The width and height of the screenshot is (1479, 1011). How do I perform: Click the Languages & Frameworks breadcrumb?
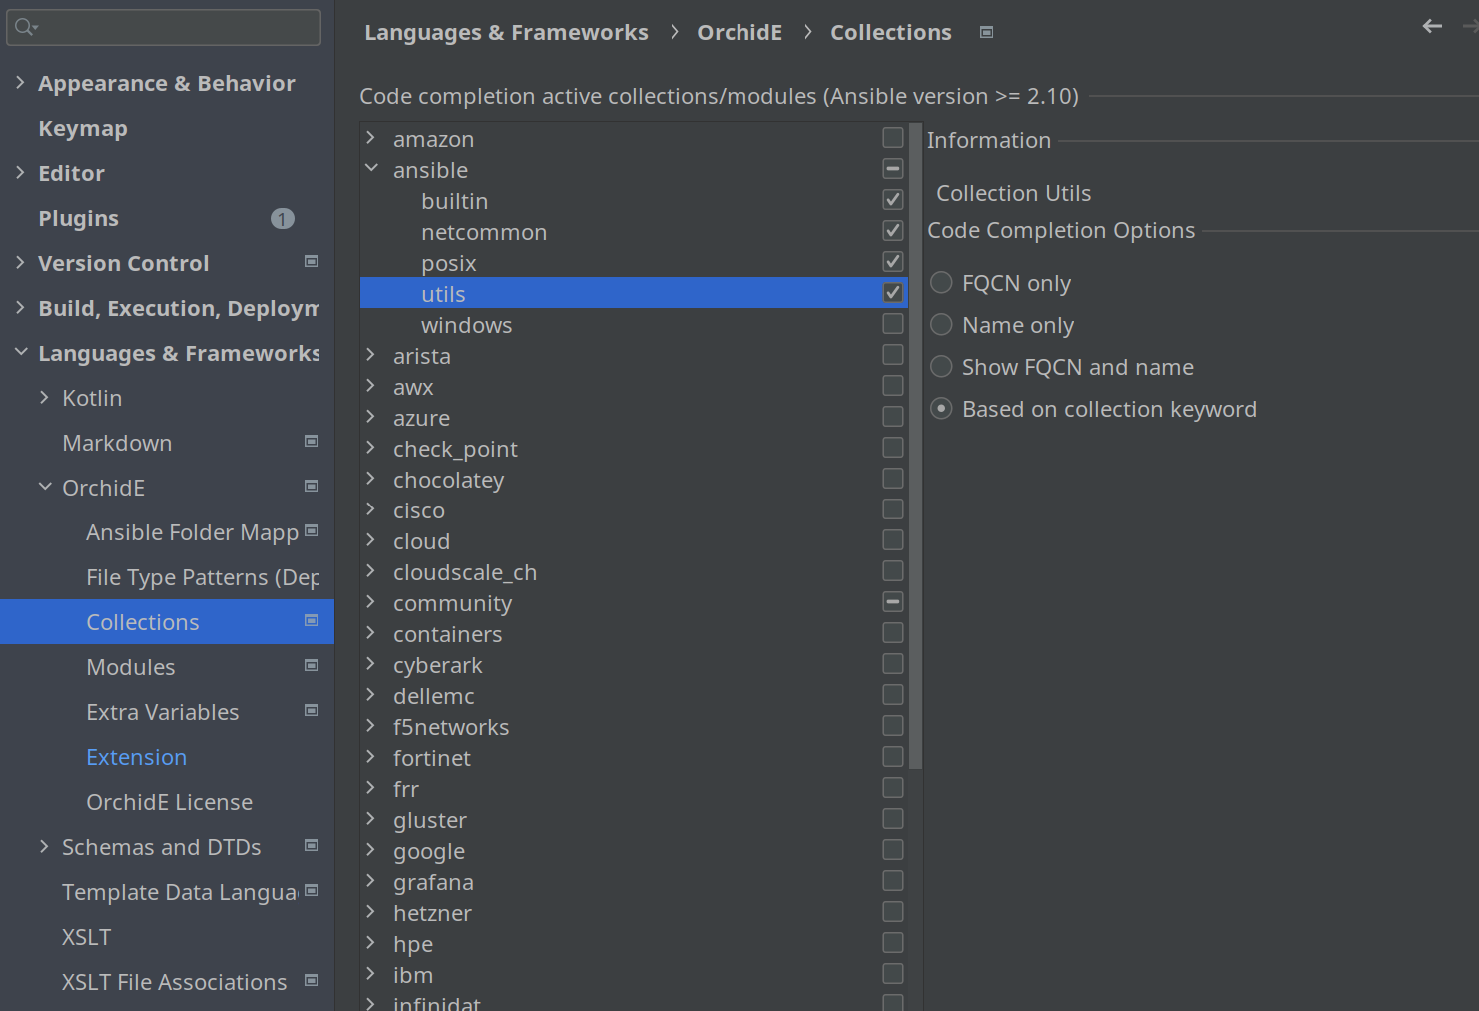(506, 32)
